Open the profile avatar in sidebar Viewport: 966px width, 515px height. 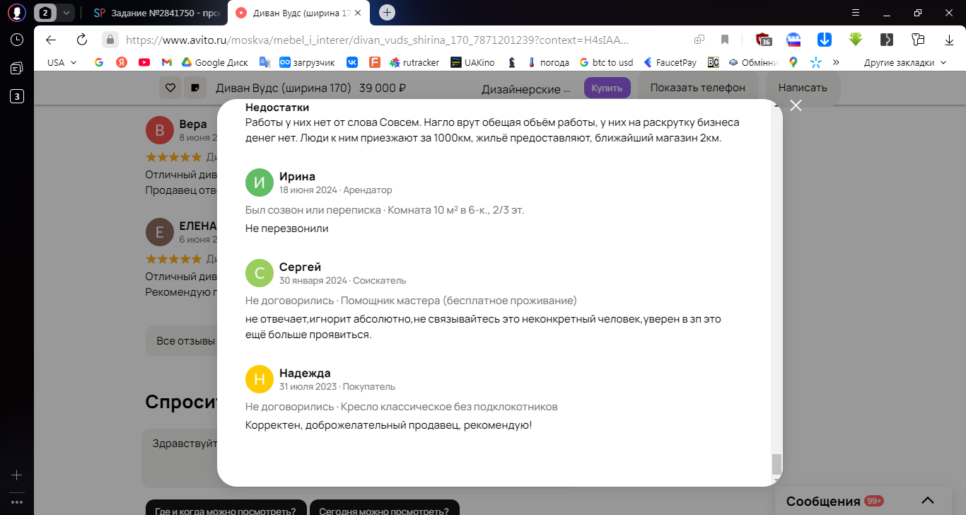pyautogui.click(x=17, y=12)
